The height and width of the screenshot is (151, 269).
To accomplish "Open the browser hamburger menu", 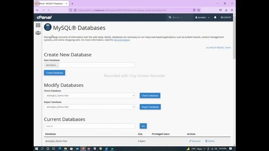I will tap(232, 10).
